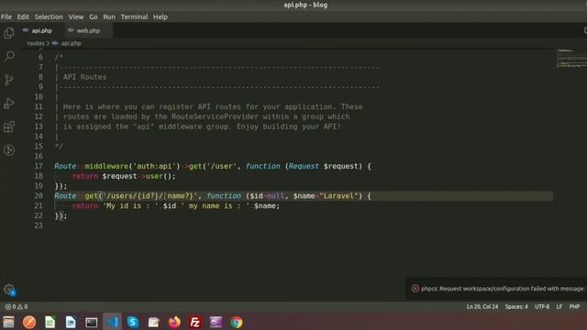Open LibreOffice Calc from the taskbar
The width and height of the screenshot is (587, 330).
[50, 322]
